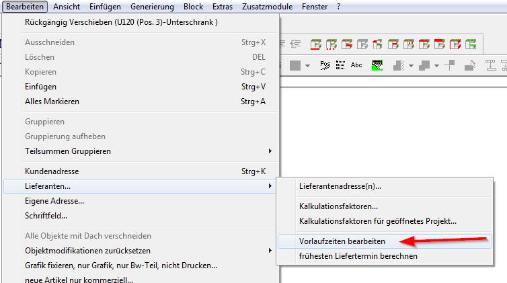Open the Zusatzmodule menu
Viewport: 507px width, 283px height.
click(268, 6)
